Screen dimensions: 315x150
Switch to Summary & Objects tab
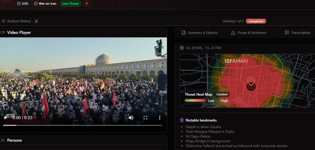[199, 33]
